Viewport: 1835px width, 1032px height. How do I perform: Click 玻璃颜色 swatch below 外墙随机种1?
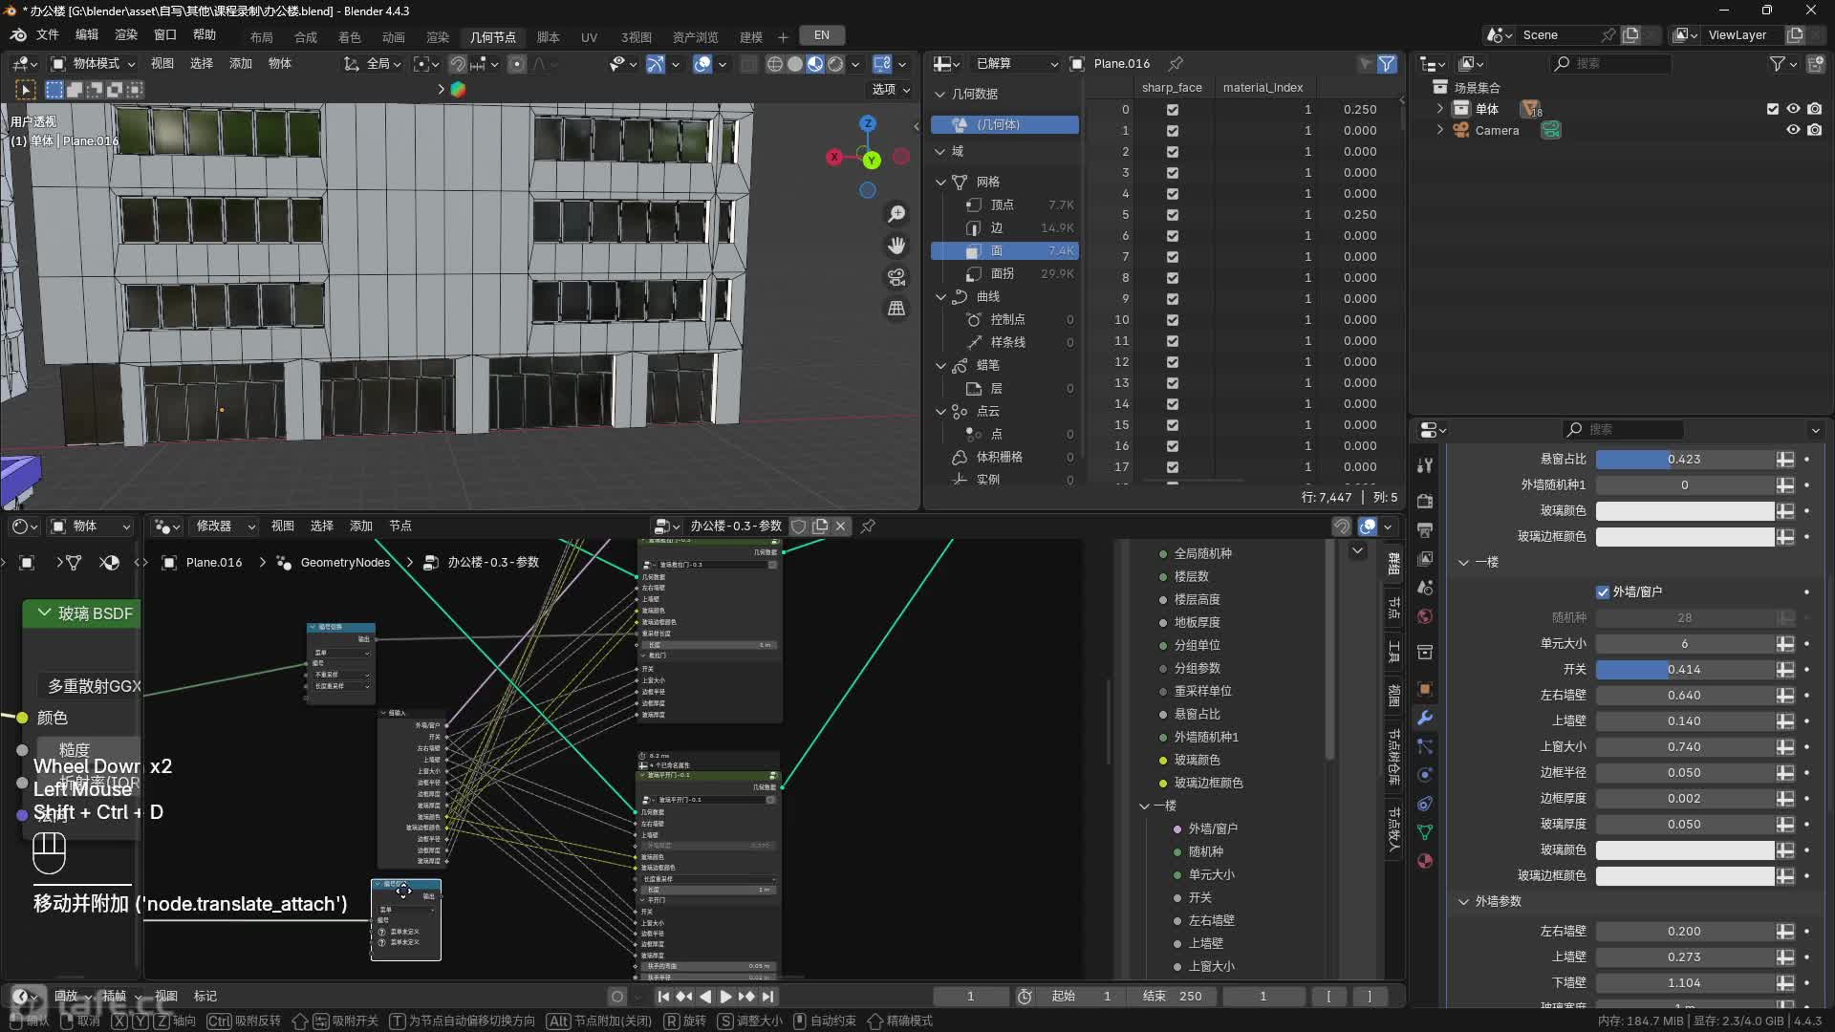1684,511
